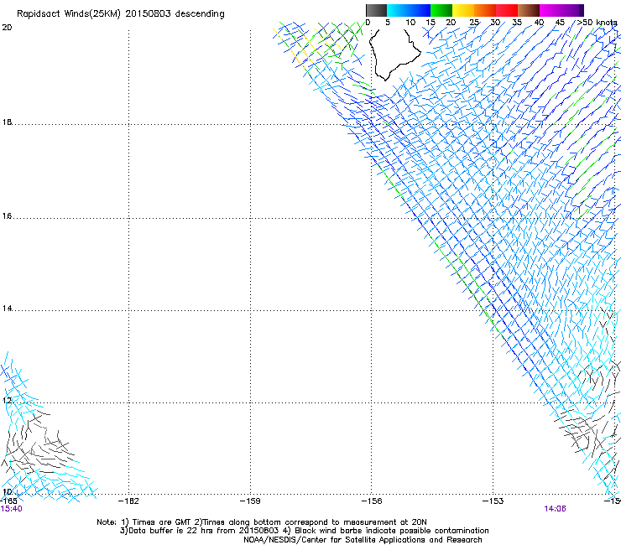This screenshot has height=545, width=621.
Task: Click the brown 35-40 knots color swatch
Action: click(529, 10)
